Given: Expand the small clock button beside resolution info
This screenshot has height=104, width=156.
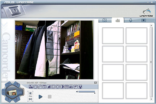Looking at the screenshot, I should (x=95, y=83).
